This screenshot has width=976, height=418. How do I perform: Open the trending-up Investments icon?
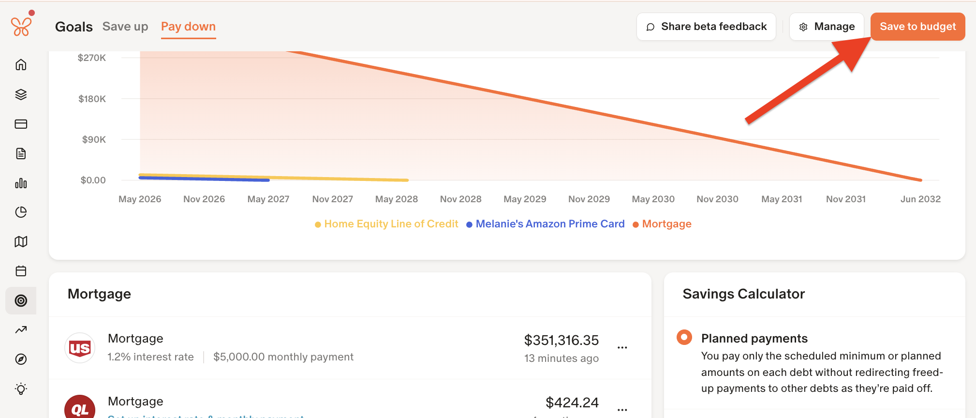tap(21, 330)
